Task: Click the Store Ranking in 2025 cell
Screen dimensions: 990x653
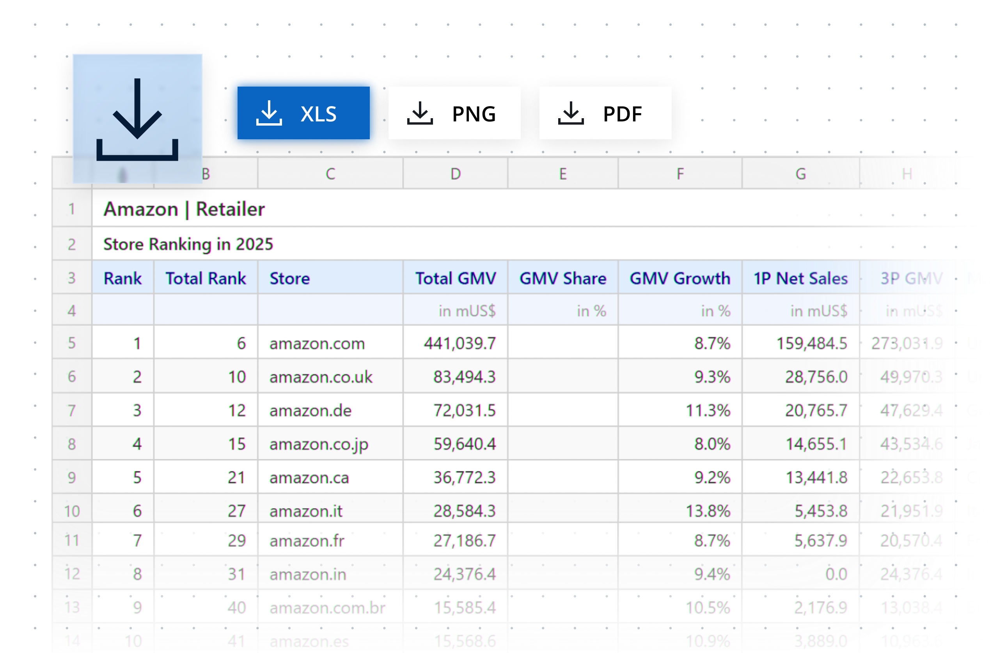Action: pyautogui.click(x=188, y=244)
